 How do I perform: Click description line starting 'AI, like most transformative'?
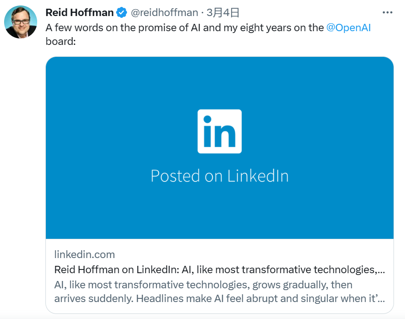click(203, 285)
